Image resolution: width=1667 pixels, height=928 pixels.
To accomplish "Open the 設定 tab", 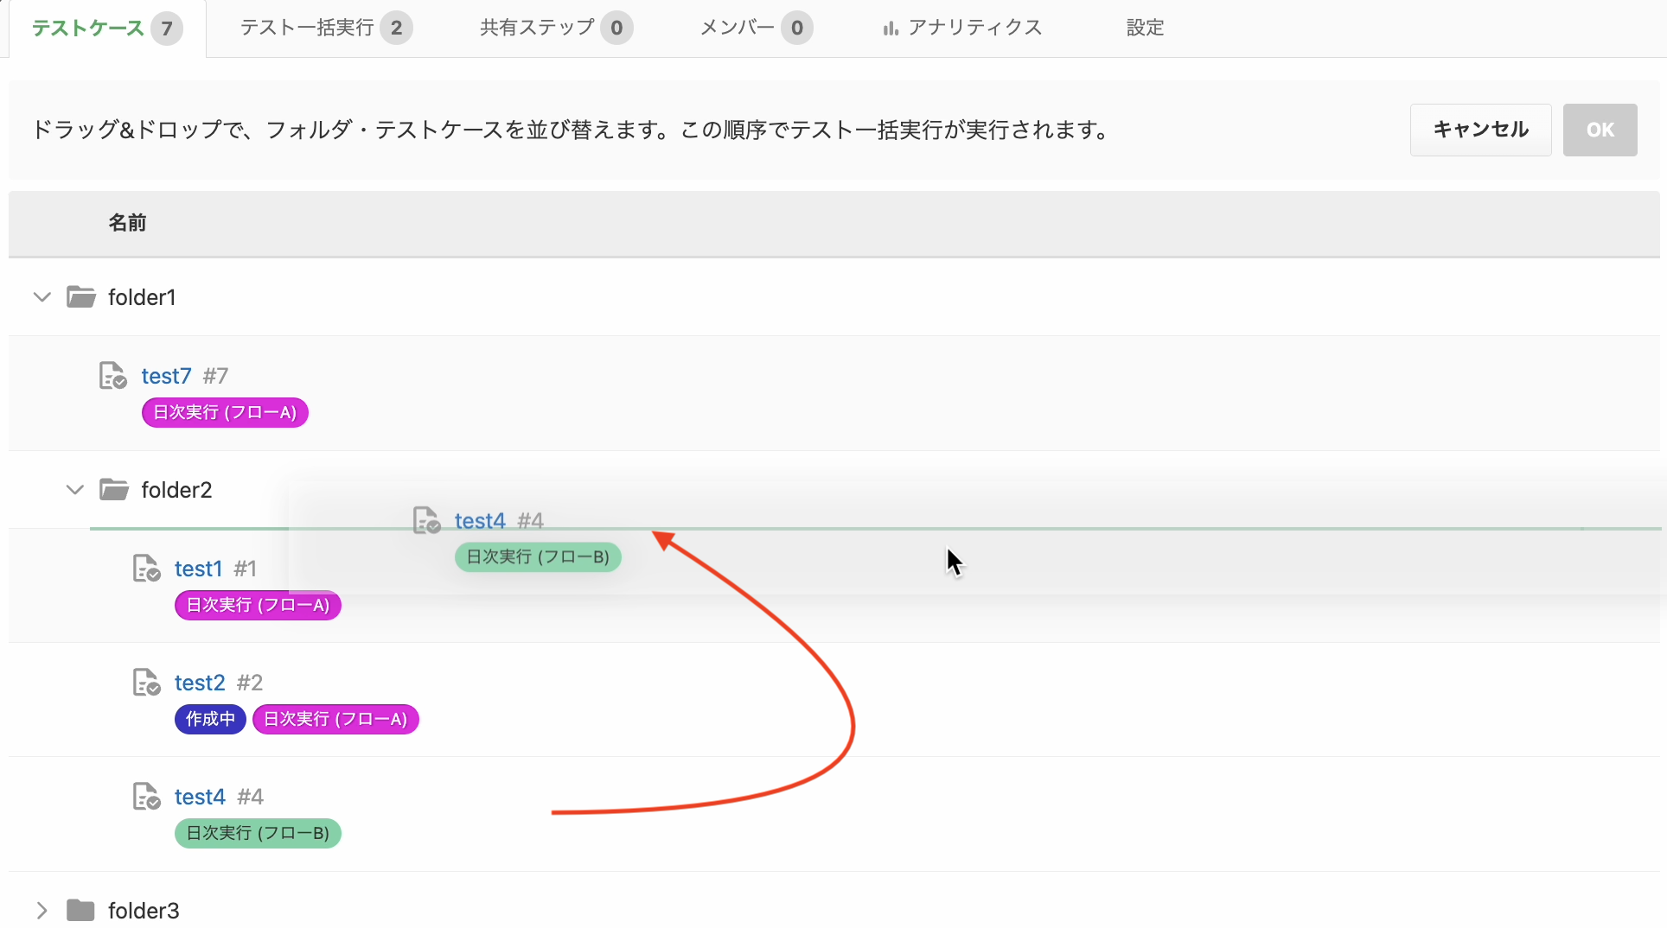I will 1145,29.
